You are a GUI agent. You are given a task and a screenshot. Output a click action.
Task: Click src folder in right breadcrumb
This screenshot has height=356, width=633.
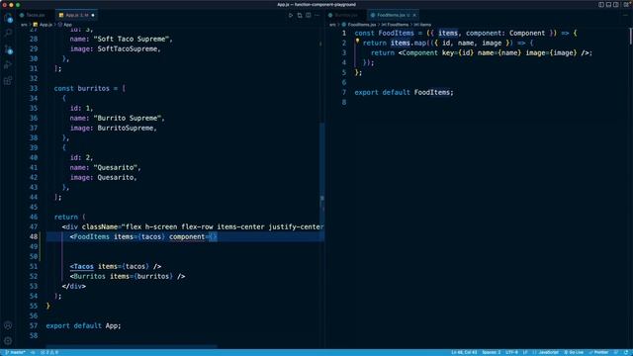(332, 25)
